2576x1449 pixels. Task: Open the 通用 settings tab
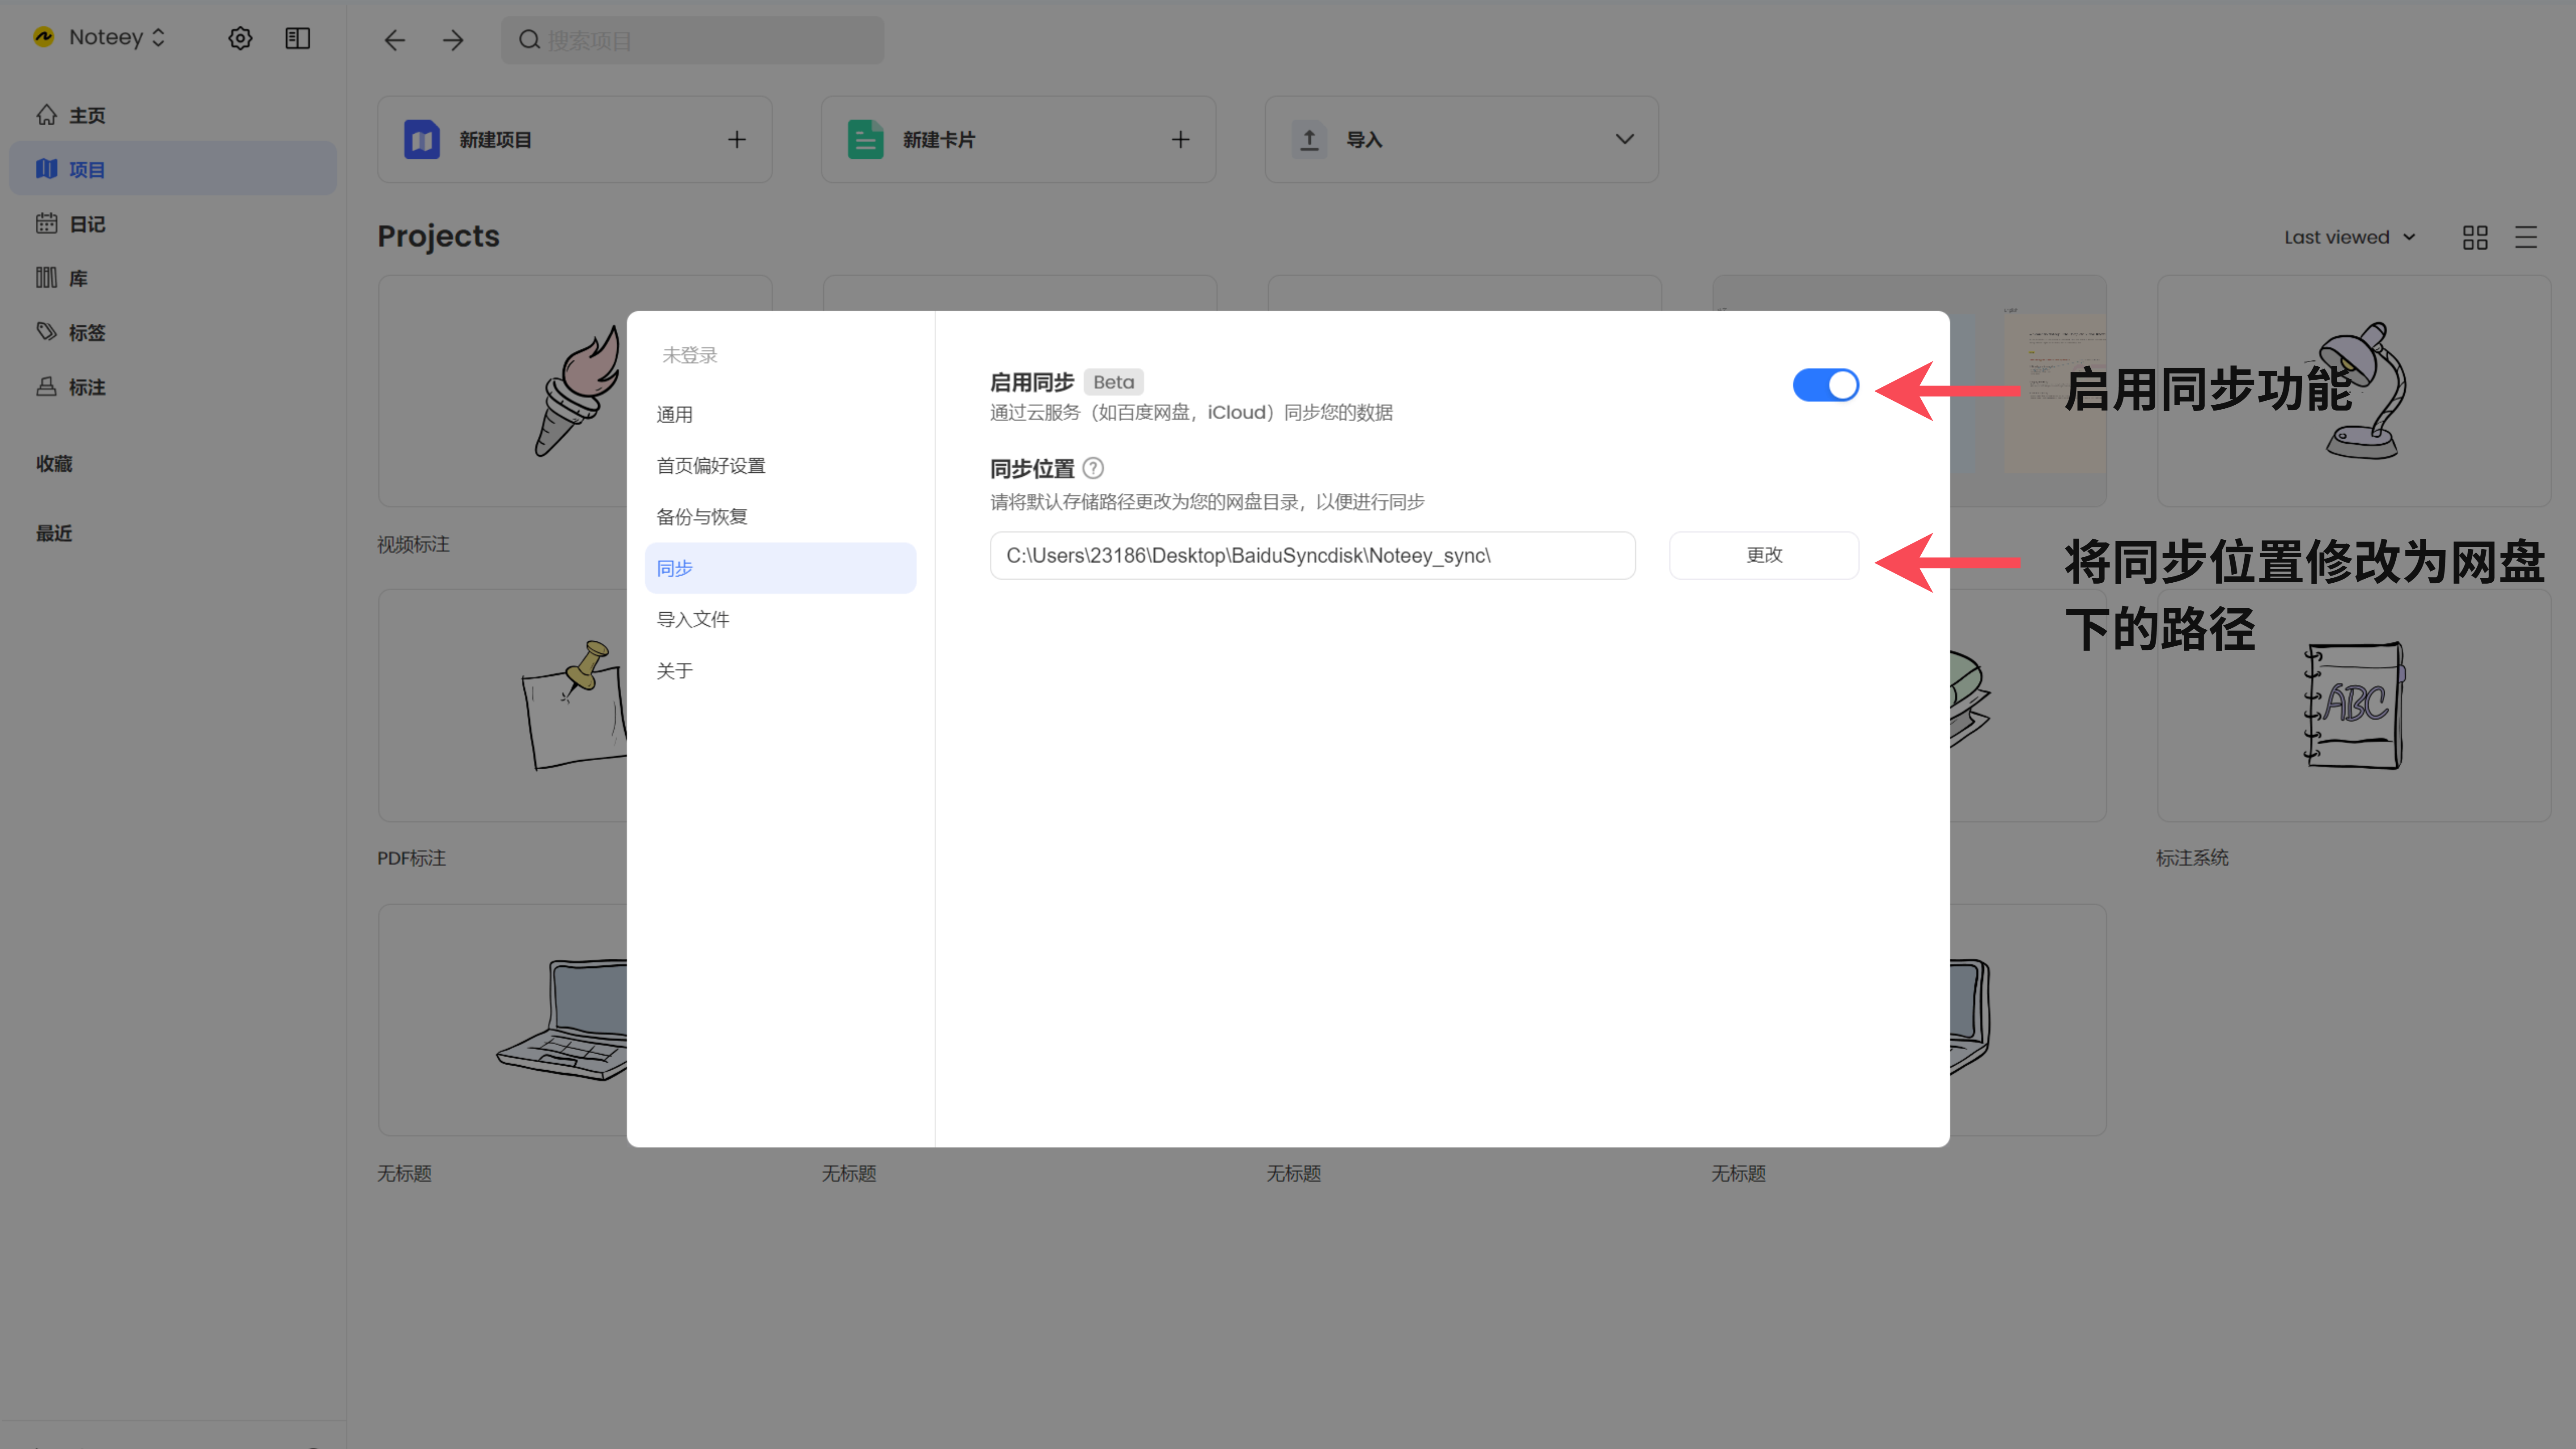pos(780,414)
